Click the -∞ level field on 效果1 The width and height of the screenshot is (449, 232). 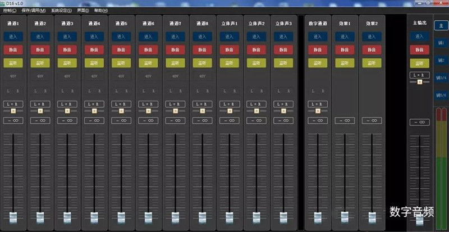pos(345,120)
